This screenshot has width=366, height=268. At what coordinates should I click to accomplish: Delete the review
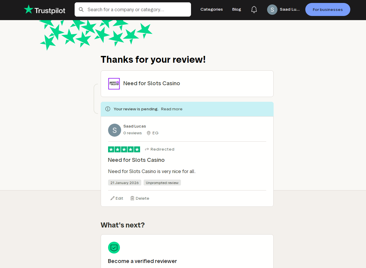coord(140,198)
